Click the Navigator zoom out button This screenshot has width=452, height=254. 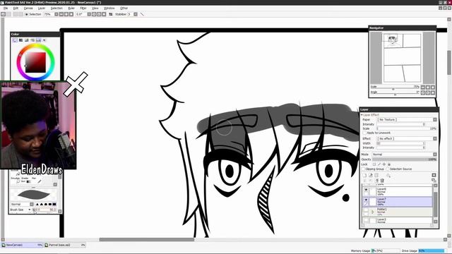423,87
